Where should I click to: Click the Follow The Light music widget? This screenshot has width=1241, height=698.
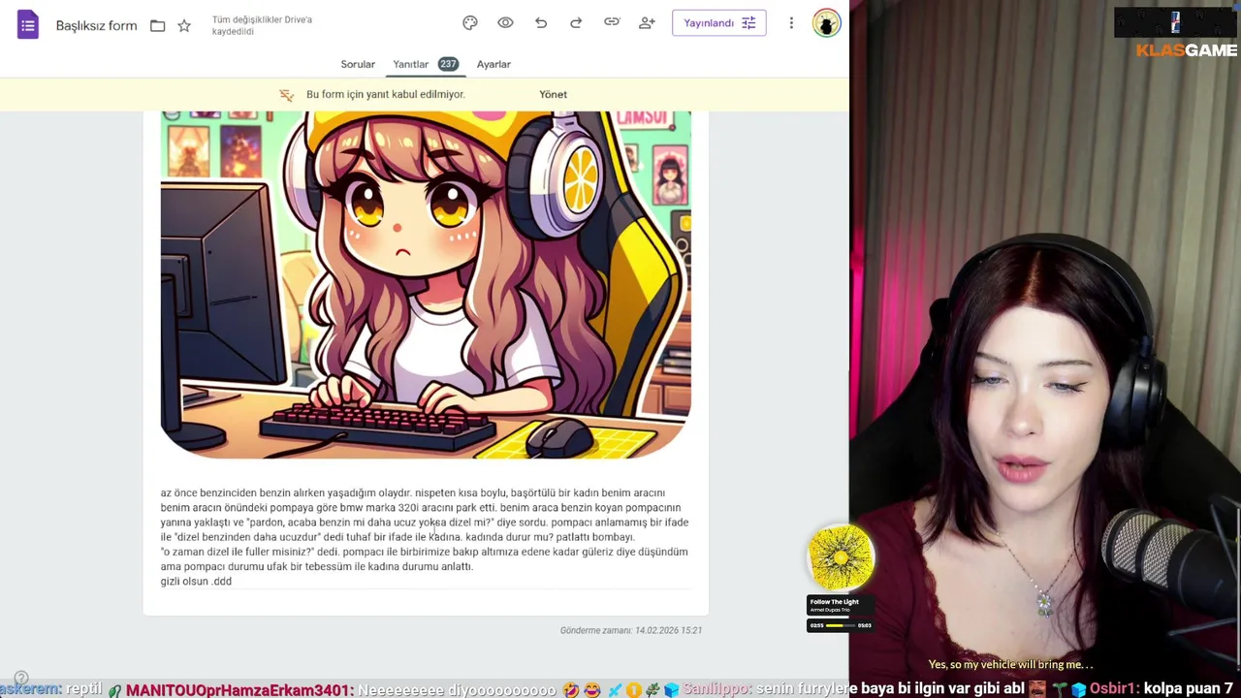click(x=841, y=607)
